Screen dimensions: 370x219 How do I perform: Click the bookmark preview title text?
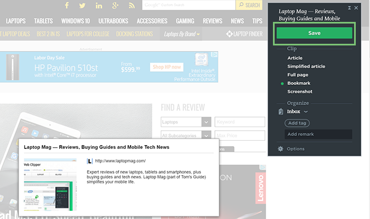pos(96,147)
